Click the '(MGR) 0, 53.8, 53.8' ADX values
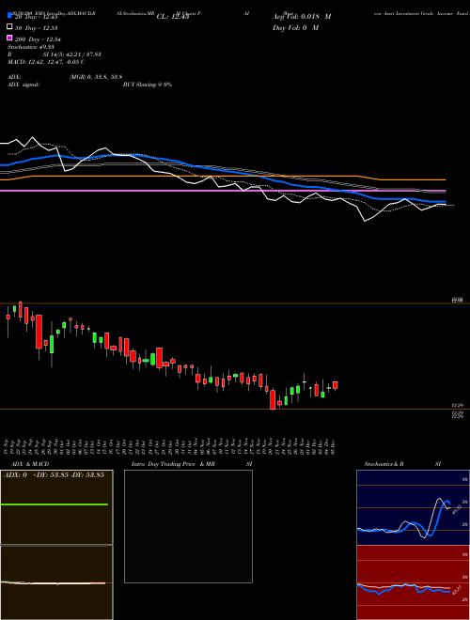The width and height of the screenshot is (470, 620). [96, 77]
